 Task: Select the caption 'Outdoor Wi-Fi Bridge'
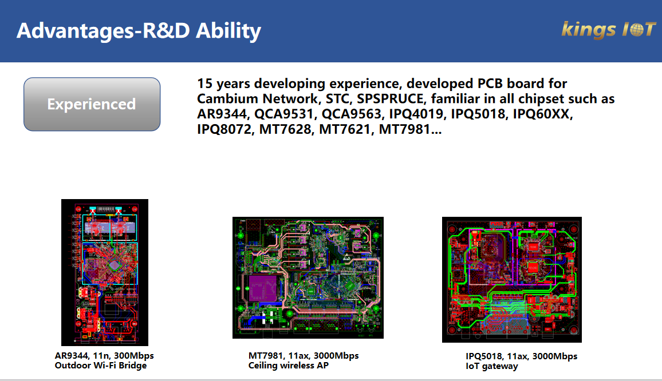pos(101,366)
